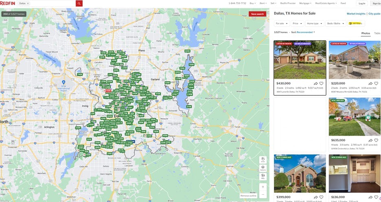
Task: Switch to the Table tab
Action: 377,33
